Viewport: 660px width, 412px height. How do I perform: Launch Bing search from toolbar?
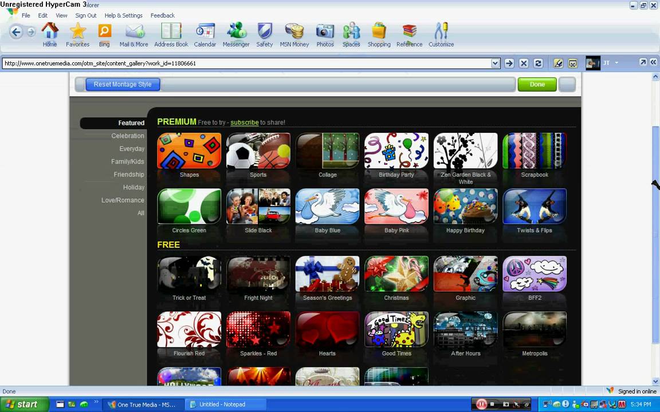[x=104, y=34]
